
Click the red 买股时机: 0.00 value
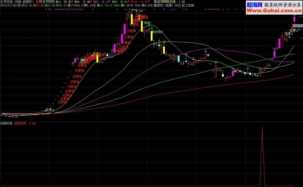[25, 123]
